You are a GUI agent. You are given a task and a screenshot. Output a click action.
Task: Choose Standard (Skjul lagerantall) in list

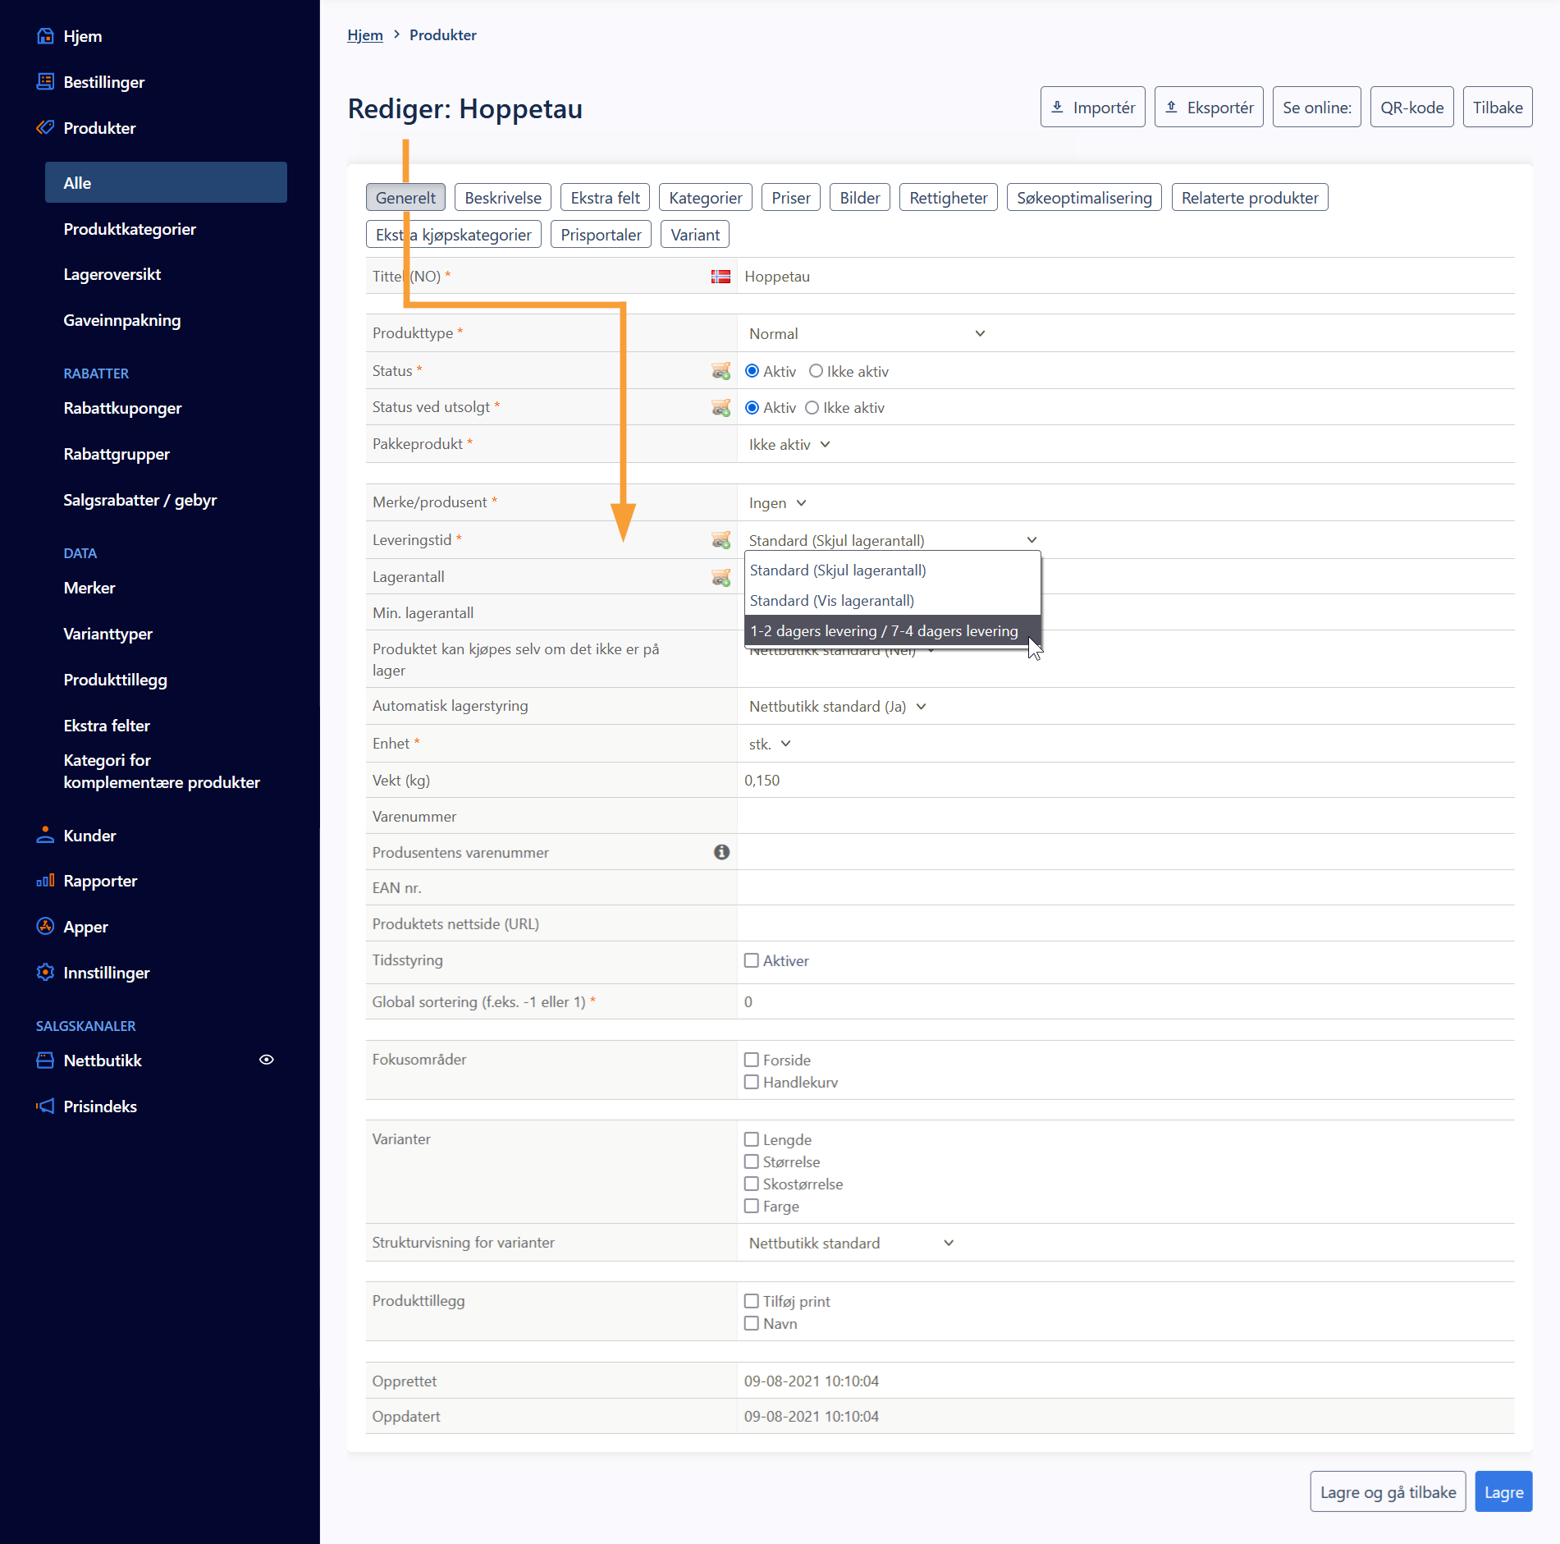pos(893,570)
